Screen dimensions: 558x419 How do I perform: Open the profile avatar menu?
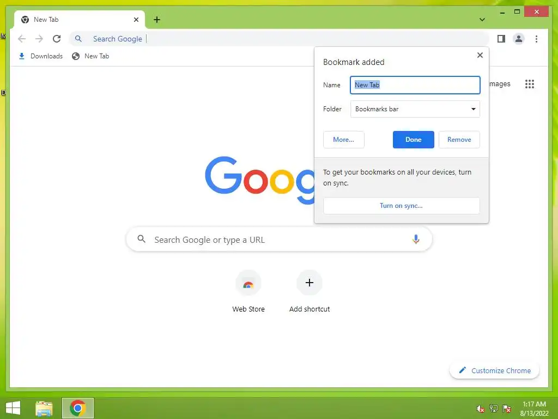[519, 39]
